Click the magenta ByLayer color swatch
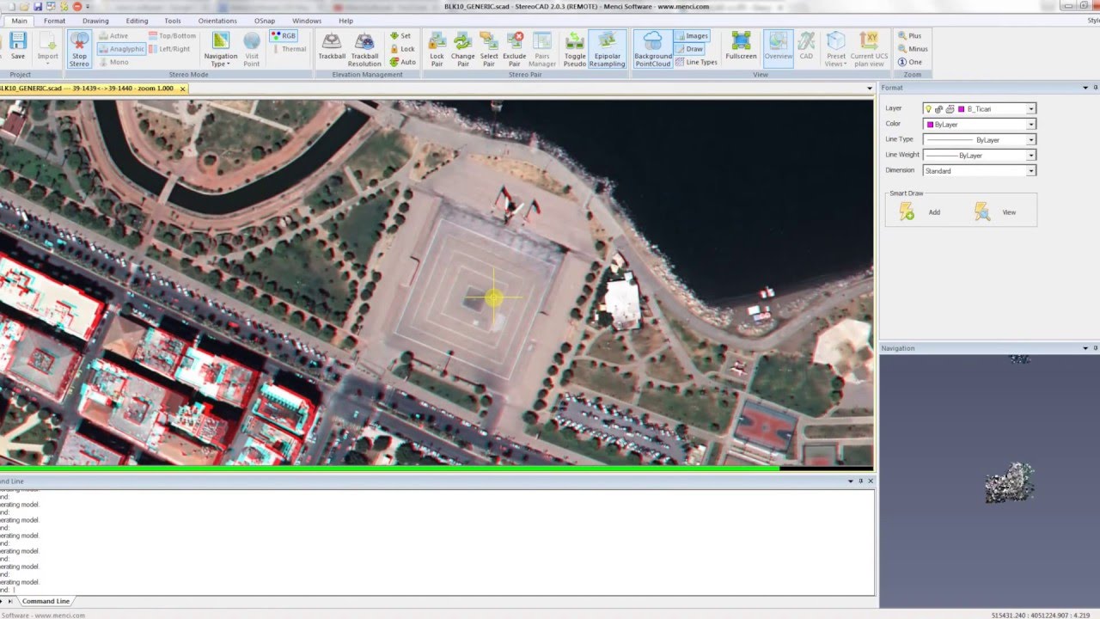This screenshot has width=1100, height=619. coord(930,125)
